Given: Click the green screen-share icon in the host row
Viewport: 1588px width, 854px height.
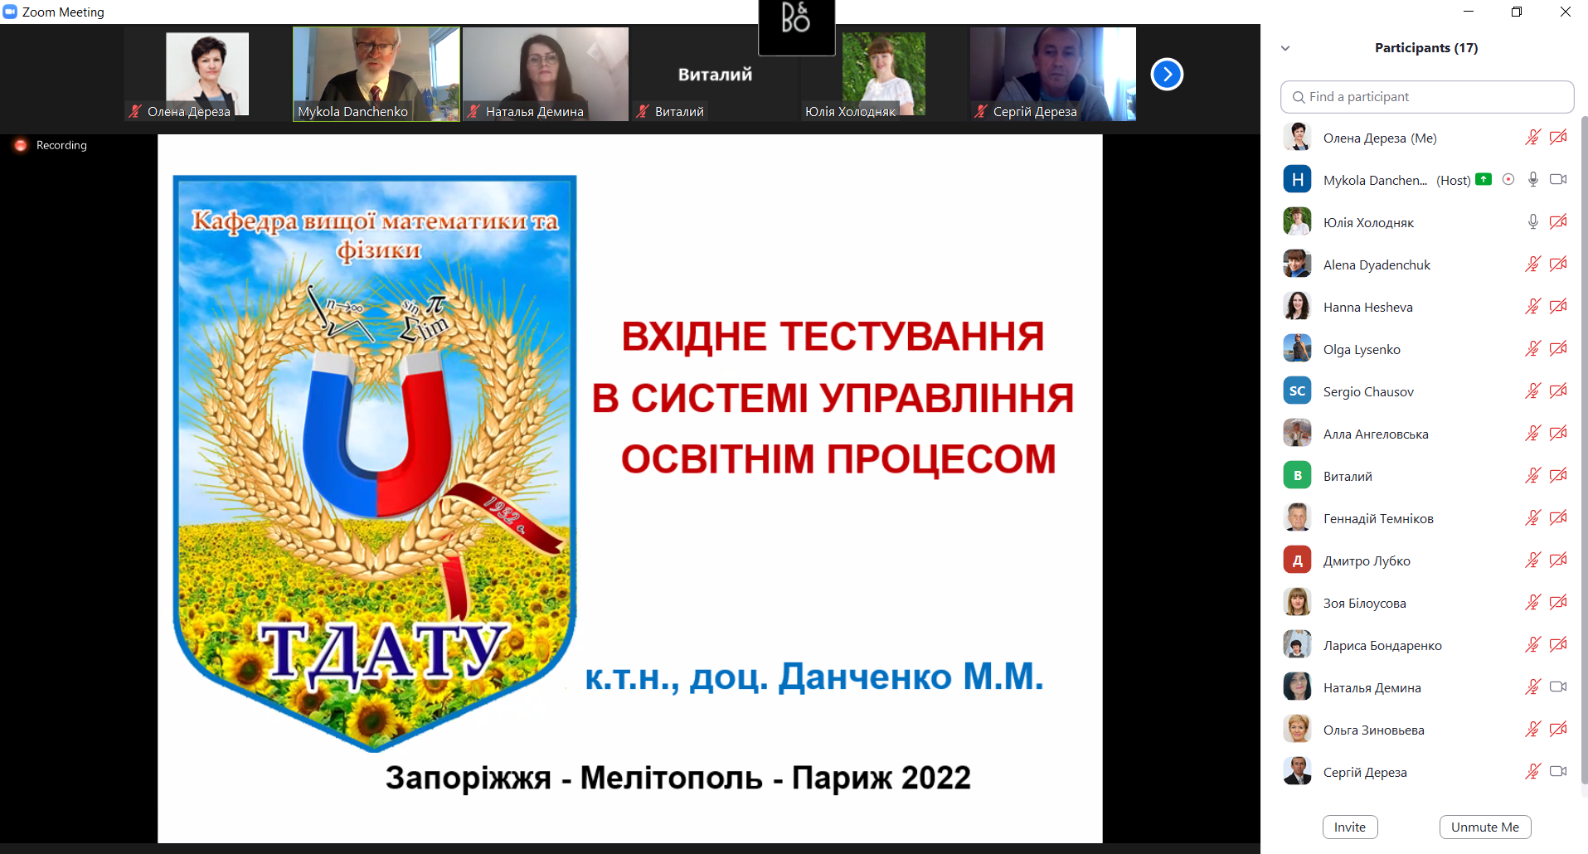Looking at the screenshot, I should [1484, 179].
